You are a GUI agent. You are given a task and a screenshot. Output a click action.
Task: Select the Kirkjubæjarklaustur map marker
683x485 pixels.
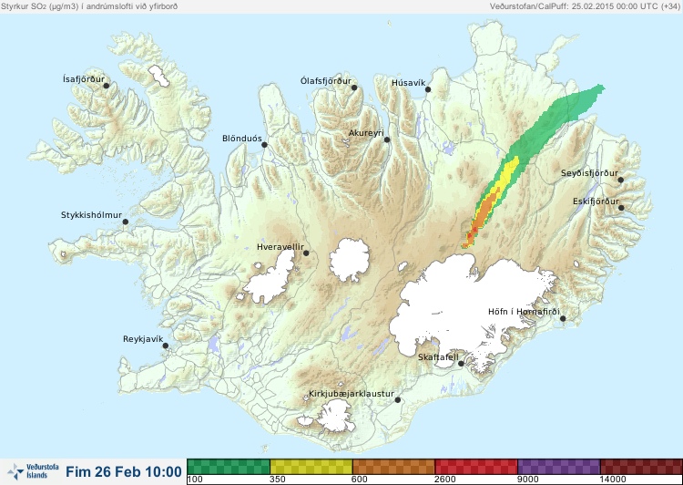[x=397, y=400]
